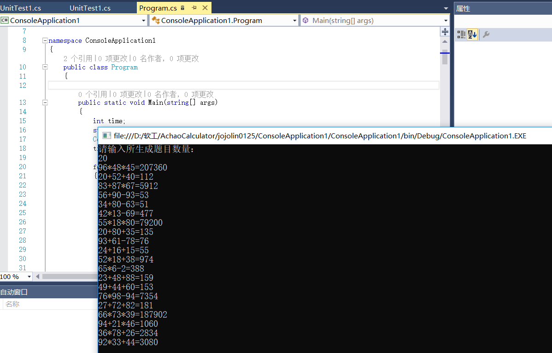Viewport: 552px width, 353px height.
Task: Click console line '96*48*45=207360'
Action: click(133, 168)
